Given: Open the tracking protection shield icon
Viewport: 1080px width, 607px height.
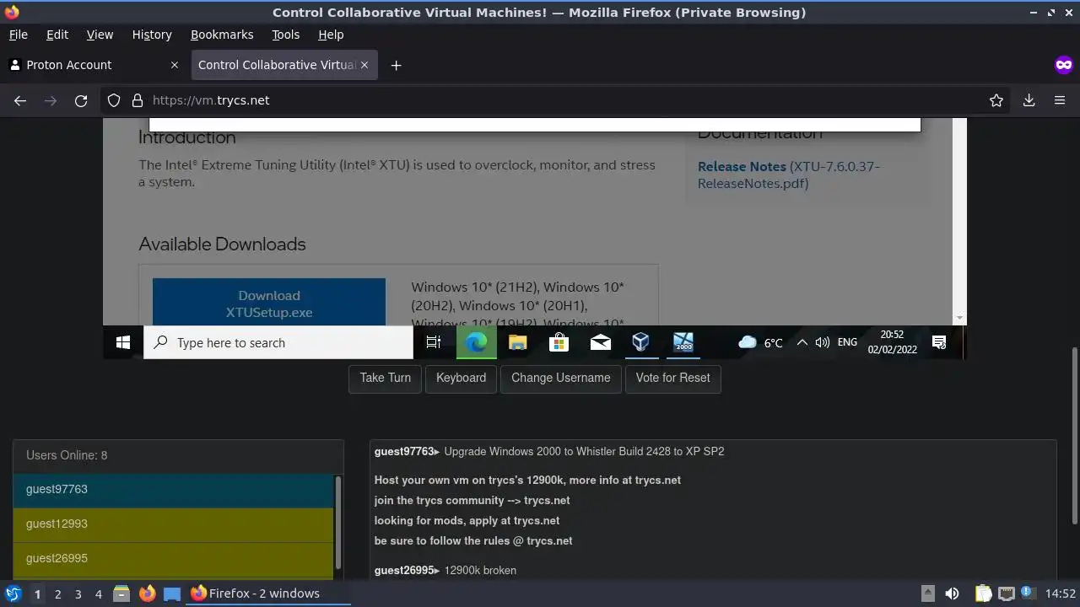Looking at the screenshot, I should [114, 100].
